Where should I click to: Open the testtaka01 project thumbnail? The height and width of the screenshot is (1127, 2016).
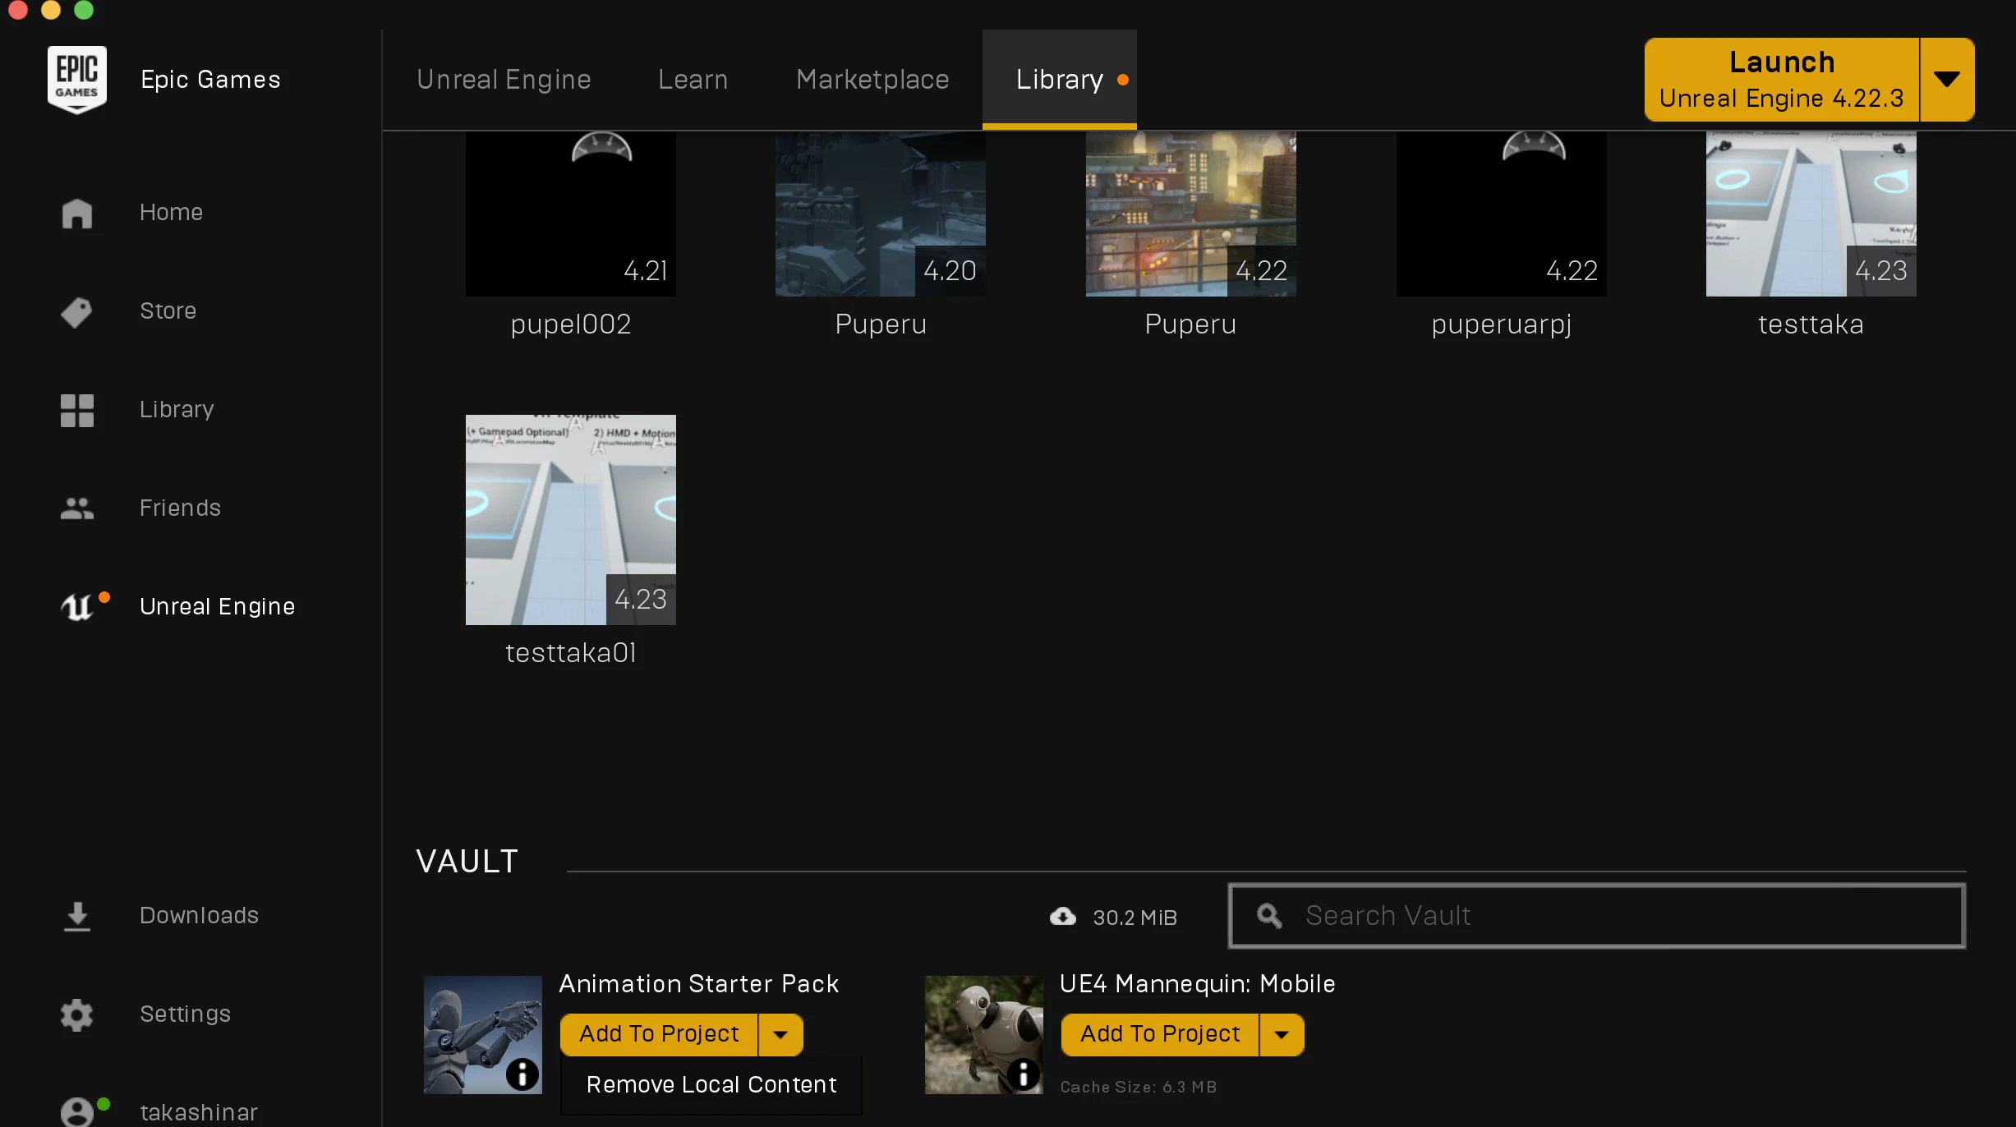click(571, 520)
